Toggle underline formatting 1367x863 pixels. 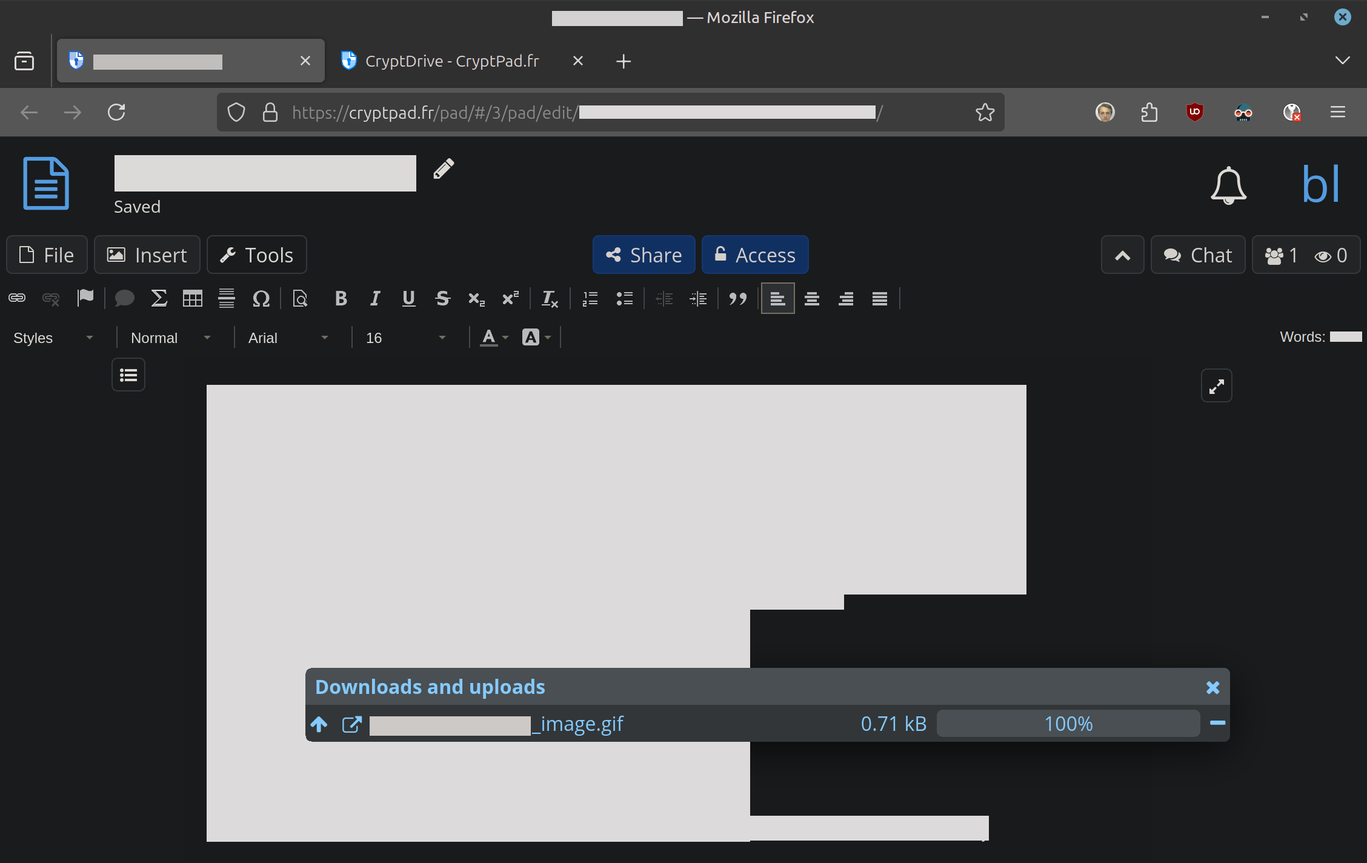coord(408,298)
